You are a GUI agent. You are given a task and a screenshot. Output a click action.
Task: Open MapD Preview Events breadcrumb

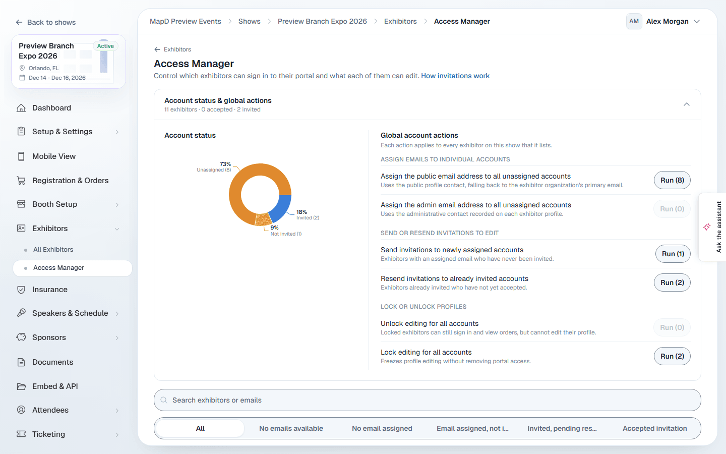click(186, 21)
